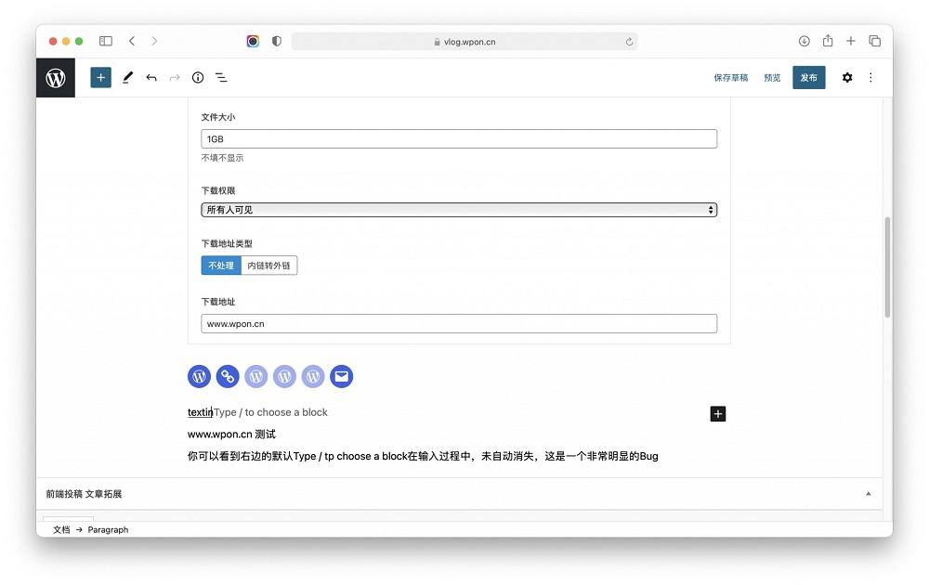This screenshot has width=929, height=585.
Task: Edit the 下载地址 address input field
Action: [458, 323]
